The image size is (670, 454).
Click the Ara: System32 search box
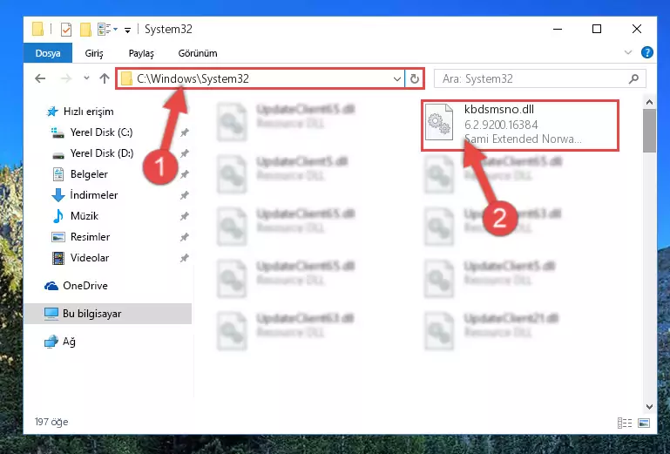pyautogui.click(x=540, y=78)
